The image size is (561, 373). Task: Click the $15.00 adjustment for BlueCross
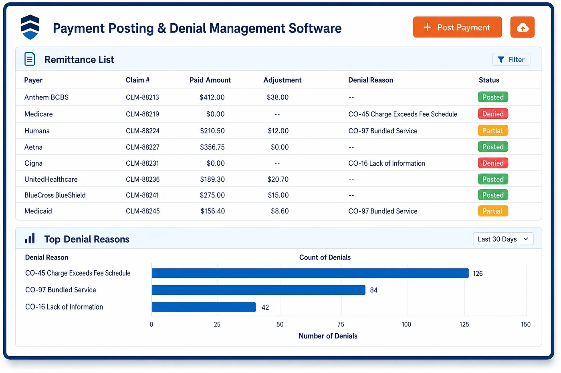pyautogui.click(x=278, y=195)
